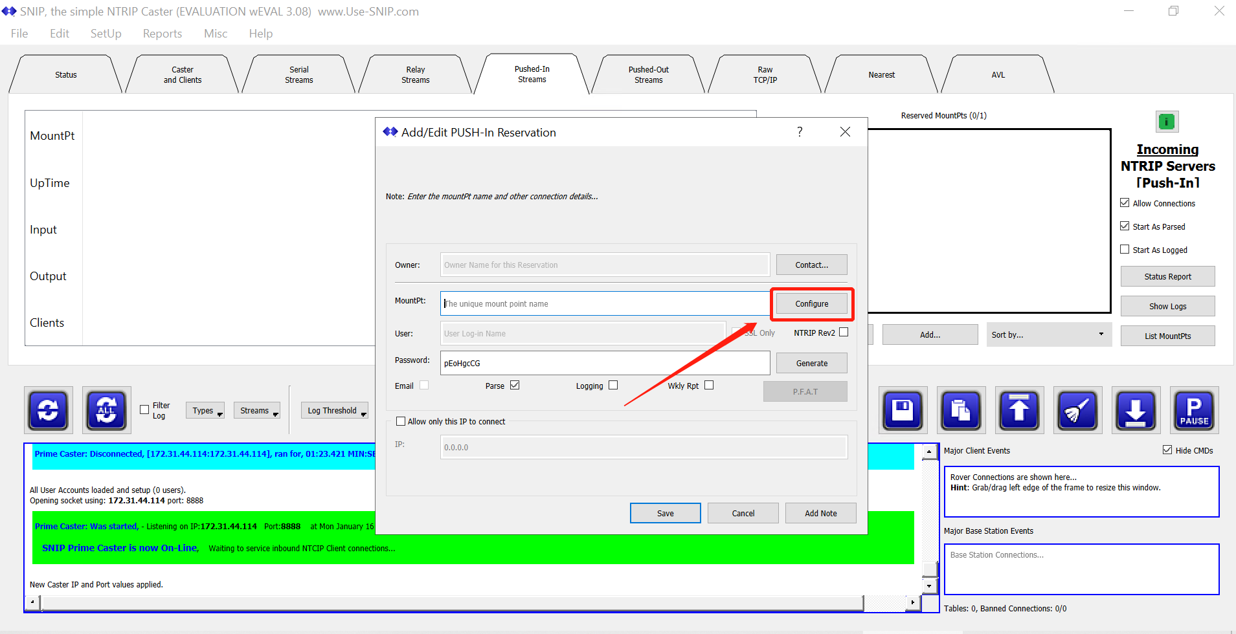Viewport: 1236px width, 634px height.
Task: Open the Sort by dropdown
Action: [1048, 334]
